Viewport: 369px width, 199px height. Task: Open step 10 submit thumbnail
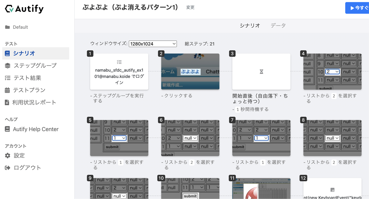pyautogui.click(x=190, y=188)
